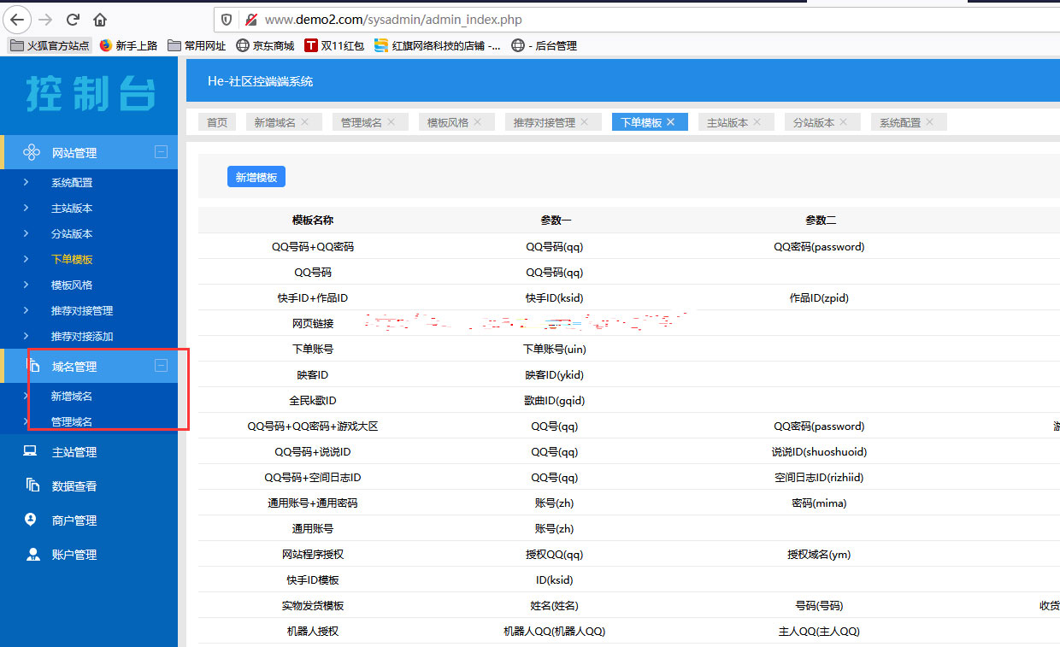
Task: Collapse the 域名管理 section with minus box
Action: coord(161,365)
